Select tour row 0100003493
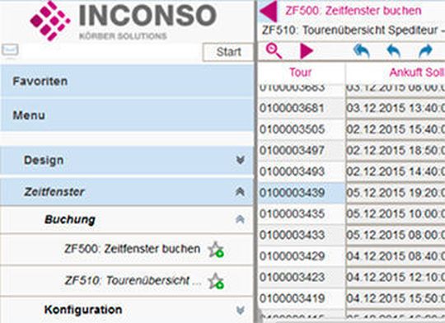This screenshot has height=323, width=445. [x=301, y=171]
